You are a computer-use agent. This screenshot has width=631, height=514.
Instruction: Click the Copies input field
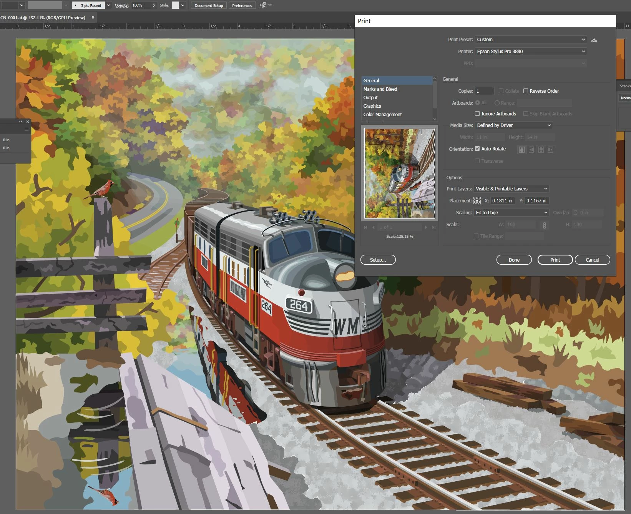click(484, 91)
